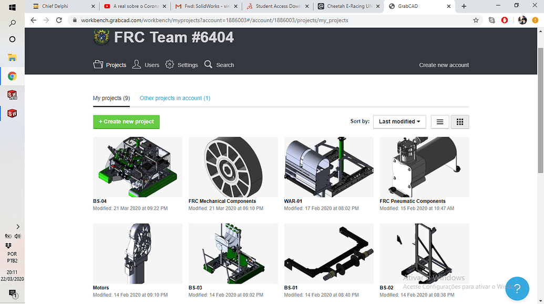The height and width of the screenshot is (304, 544).
Task: Reload the page in Chrome
Action: (x=59, y=20)
